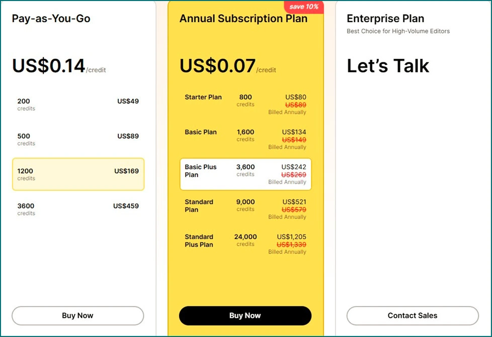Click the Annual Subscription Plan heading
Viewport: 492px width, 337px height.
(x=243, y=19)
